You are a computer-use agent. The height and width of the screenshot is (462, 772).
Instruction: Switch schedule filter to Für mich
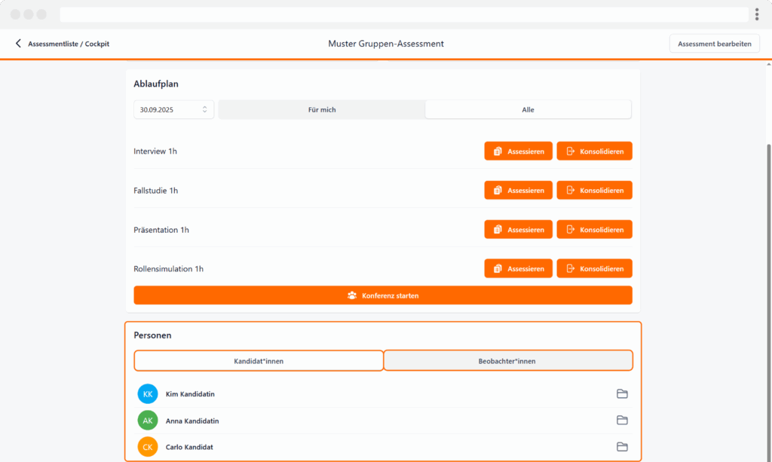point(322,110)
